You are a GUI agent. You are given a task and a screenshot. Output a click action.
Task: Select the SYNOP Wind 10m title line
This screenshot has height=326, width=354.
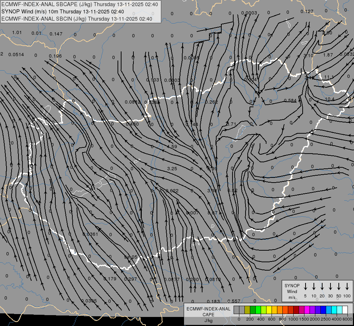coord(63,12)
